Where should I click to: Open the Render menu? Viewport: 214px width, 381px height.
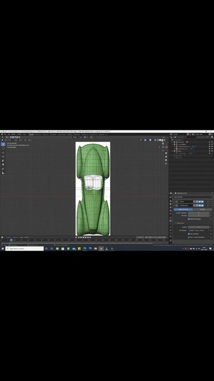pyautogui.click(x=13, y=134)
